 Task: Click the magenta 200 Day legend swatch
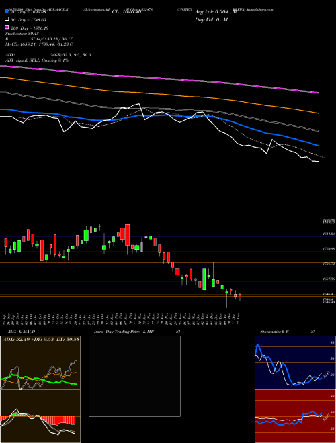[x=7, y=28]
